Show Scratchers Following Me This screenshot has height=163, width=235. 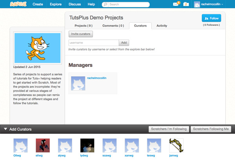[211, 129]
